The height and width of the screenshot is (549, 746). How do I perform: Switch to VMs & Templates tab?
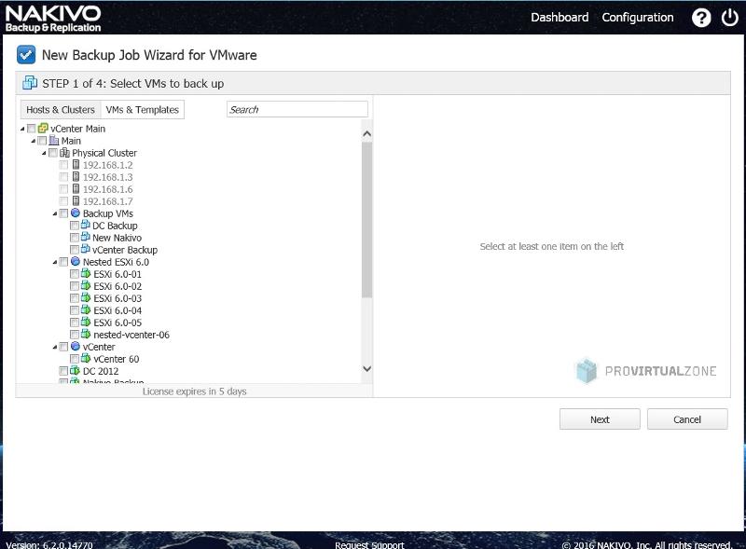click(143, 109)
